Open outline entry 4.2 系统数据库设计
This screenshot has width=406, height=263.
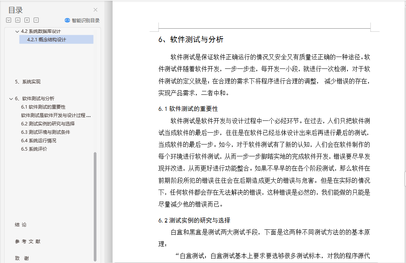(x=41, y=31)
